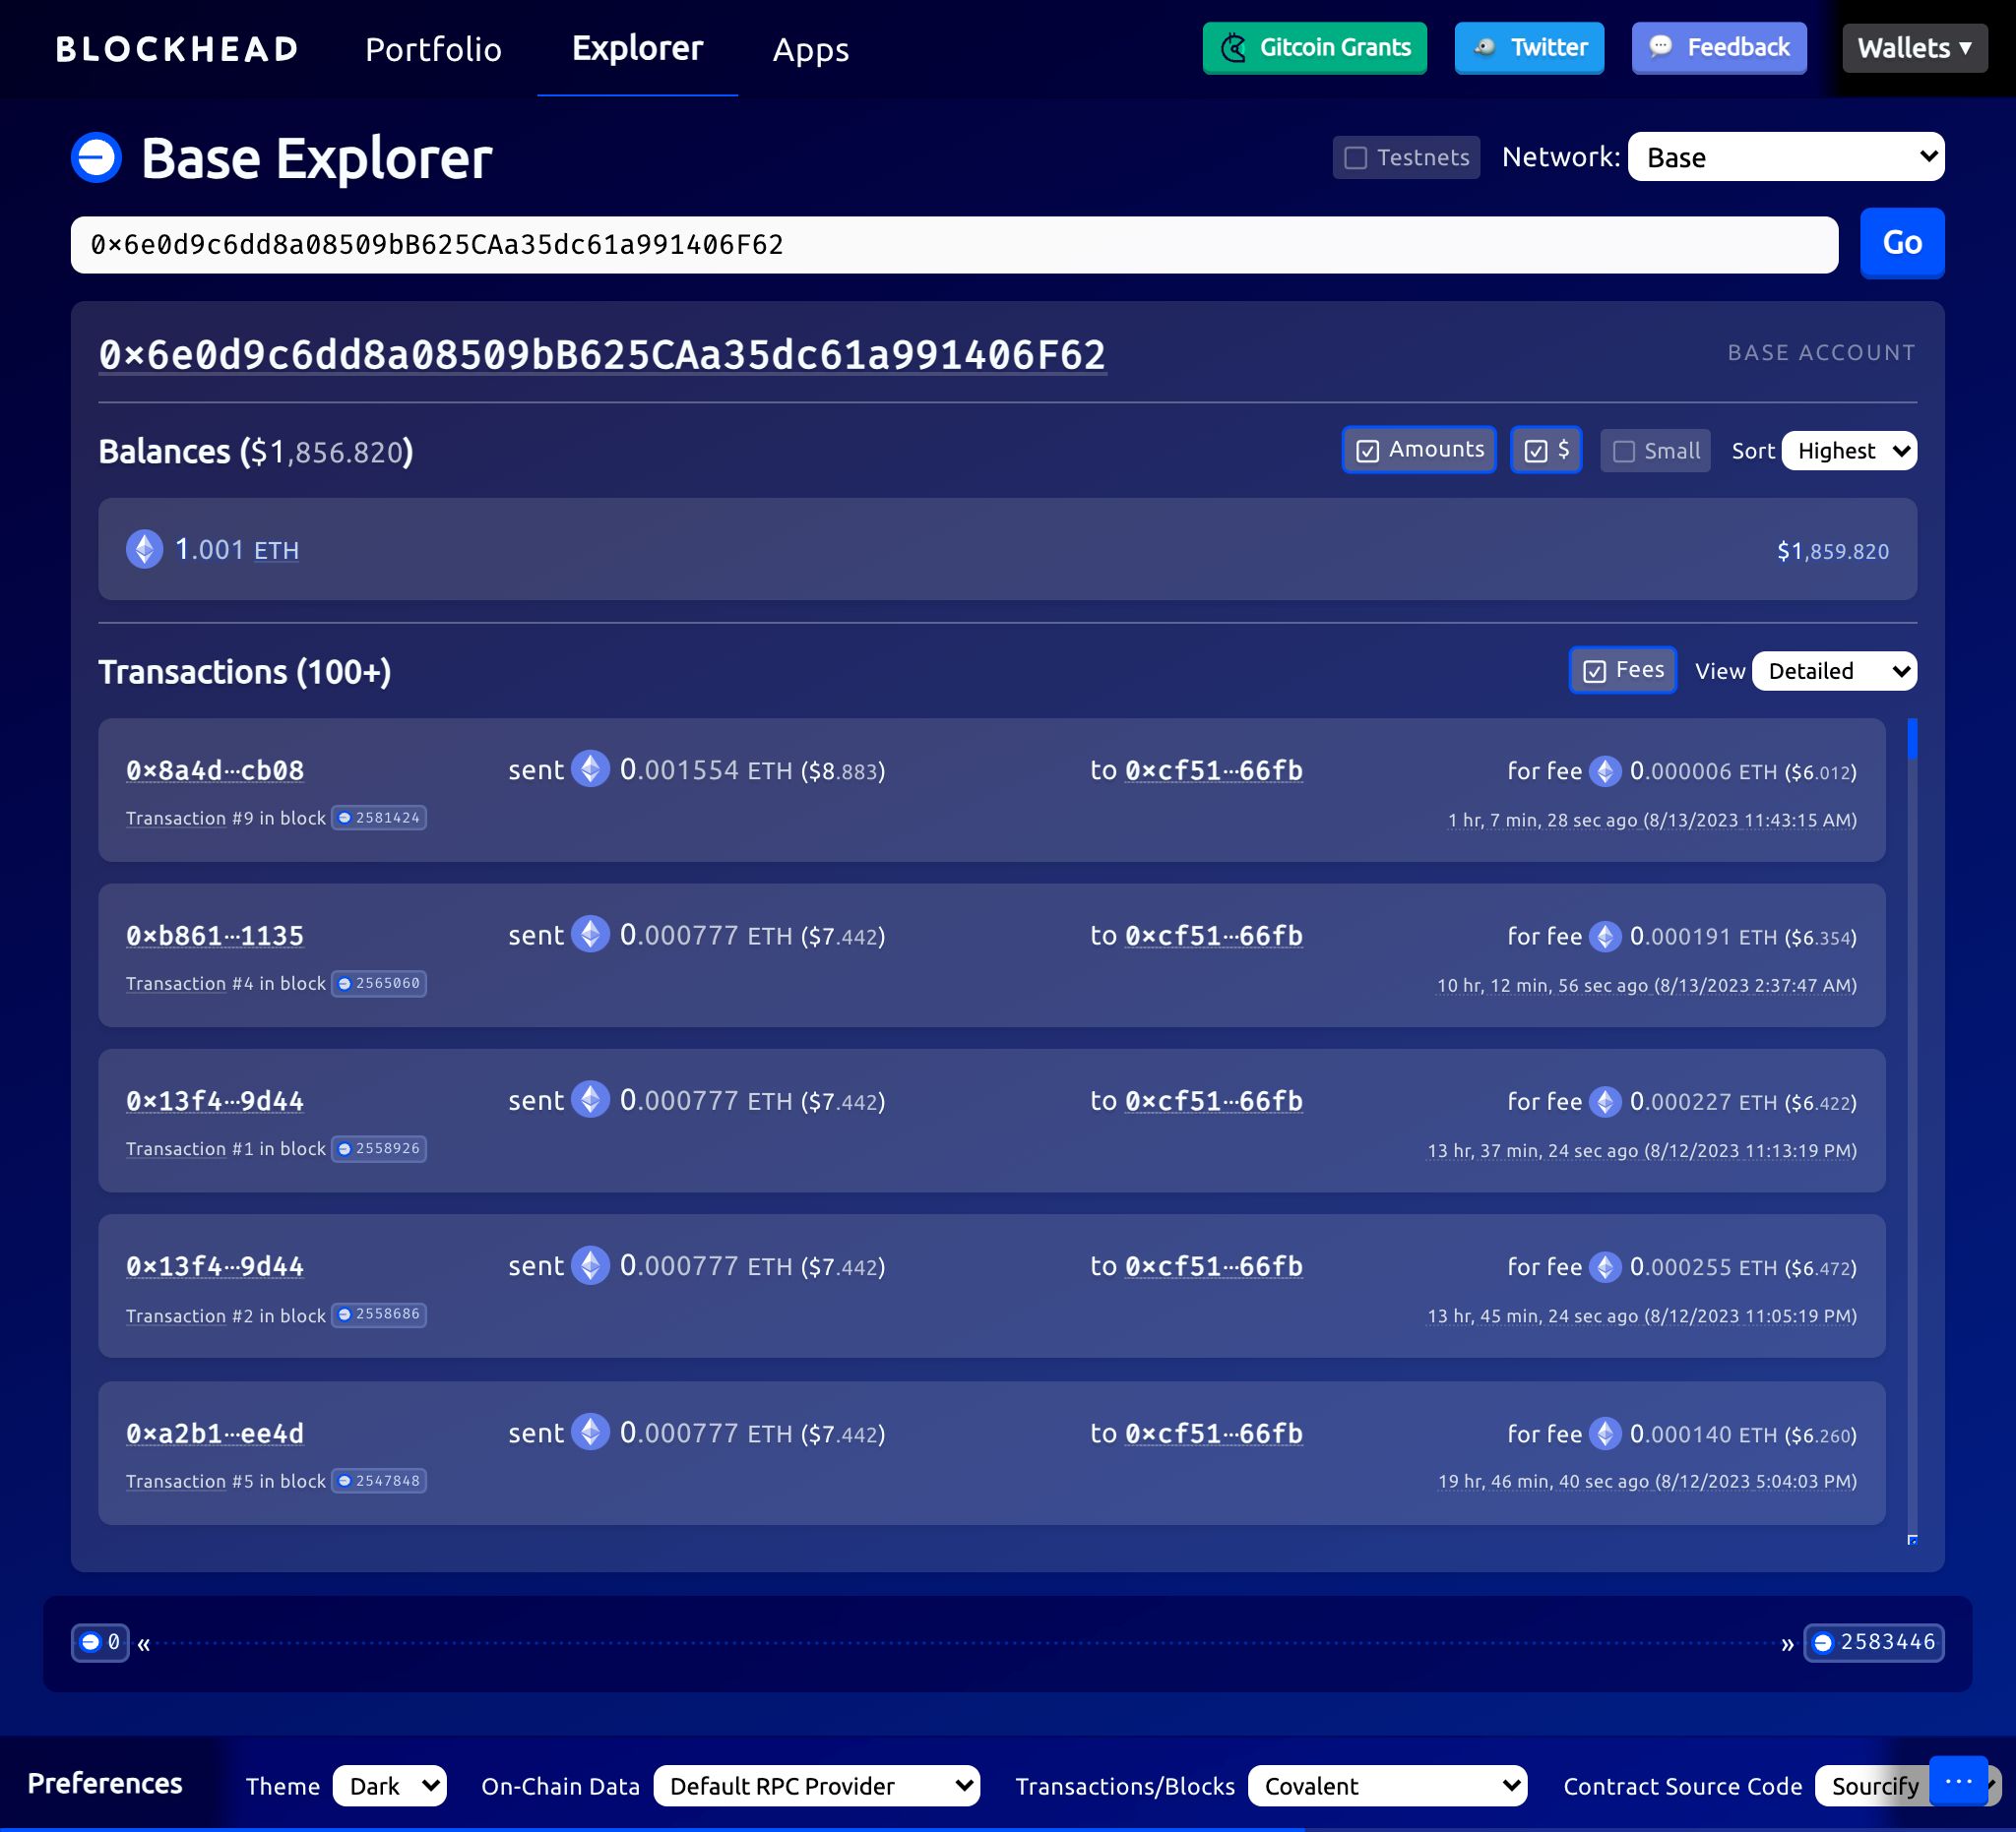Click fee ETH icon for 0.000140 ETH
Viewport: 2016px width, 1832px height.
pyautogui.click(x=1605, y=1434)
